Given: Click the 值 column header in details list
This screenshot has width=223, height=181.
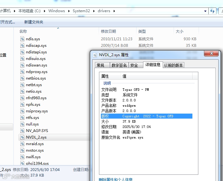Looking at the screenshot, I should click(156, 76).
